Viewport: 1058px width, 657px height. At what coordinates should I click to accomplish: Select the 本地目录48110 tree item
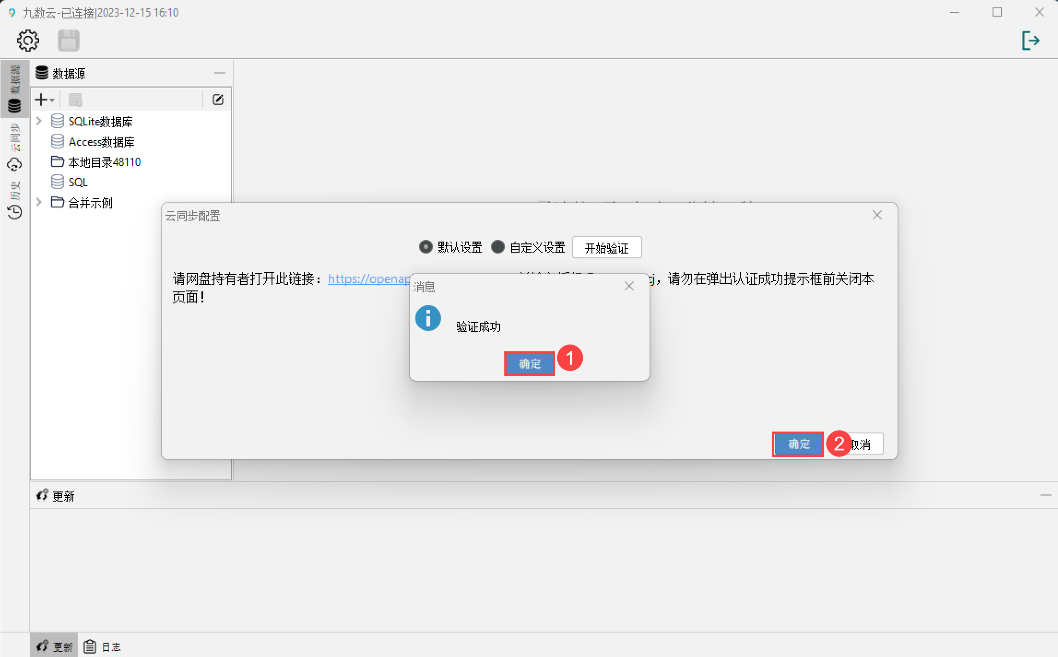click(104, 162)
